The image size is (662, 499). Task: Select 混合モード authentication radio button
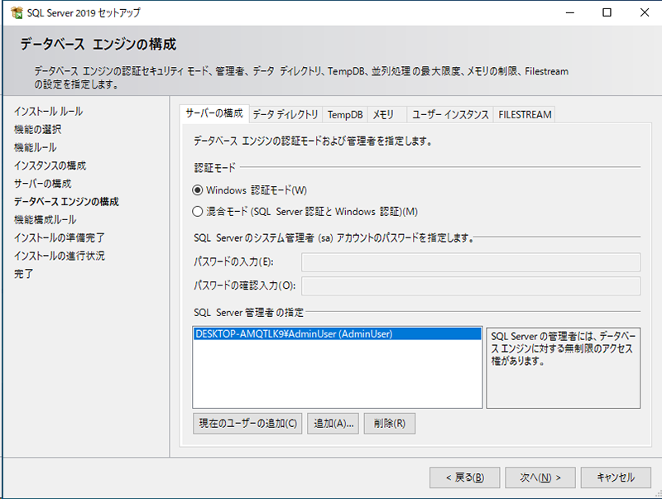pyautogui.click(x=197, y=212)
